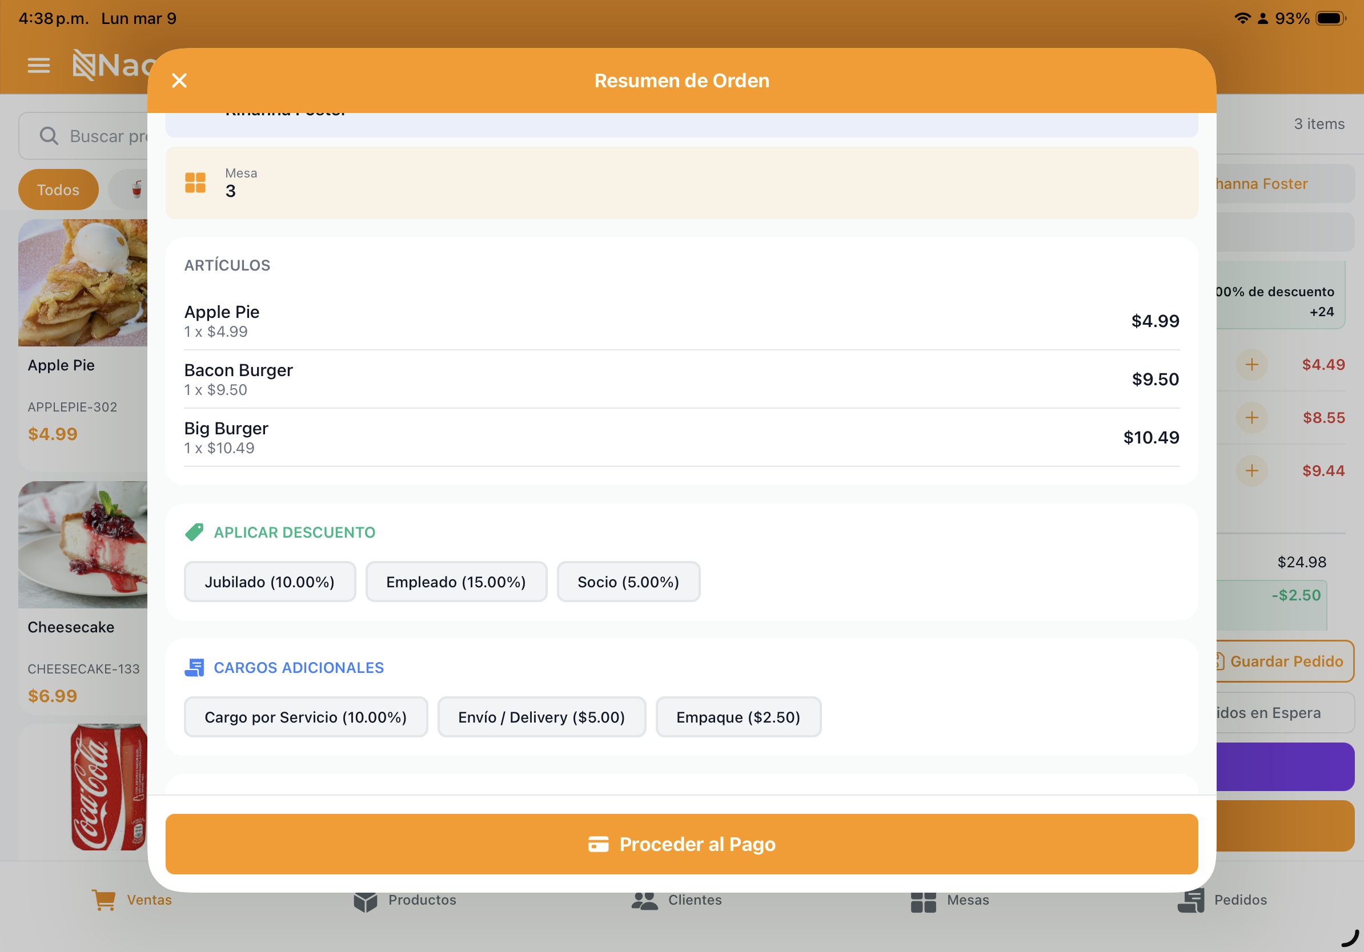
Task: Click the Cargos Adicionales receipt icon
Action: point(194,668)
